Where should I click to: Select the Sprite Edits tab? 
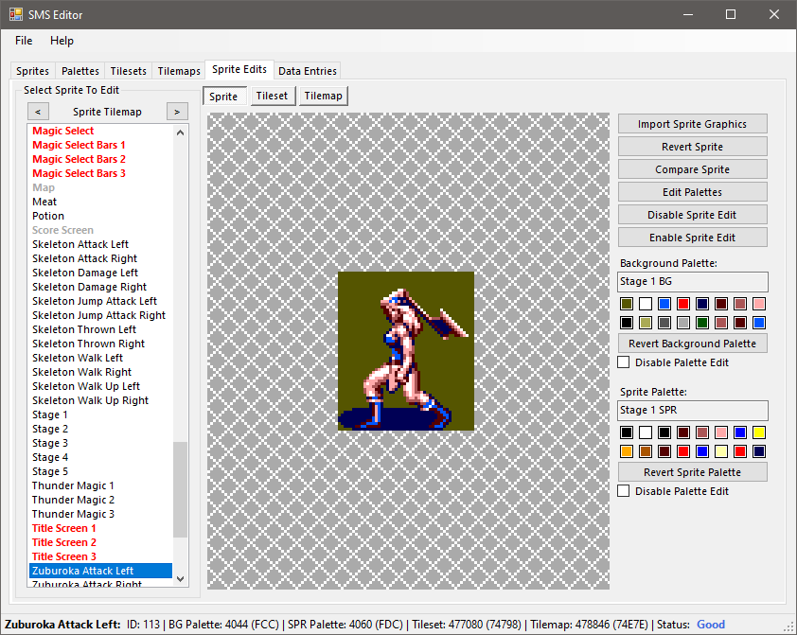click(239, 69)
